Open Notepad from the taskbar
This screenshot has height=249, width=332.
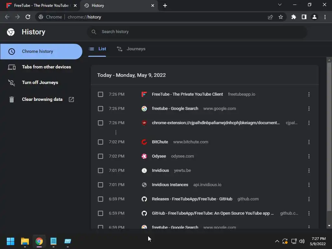click(53, 241)
